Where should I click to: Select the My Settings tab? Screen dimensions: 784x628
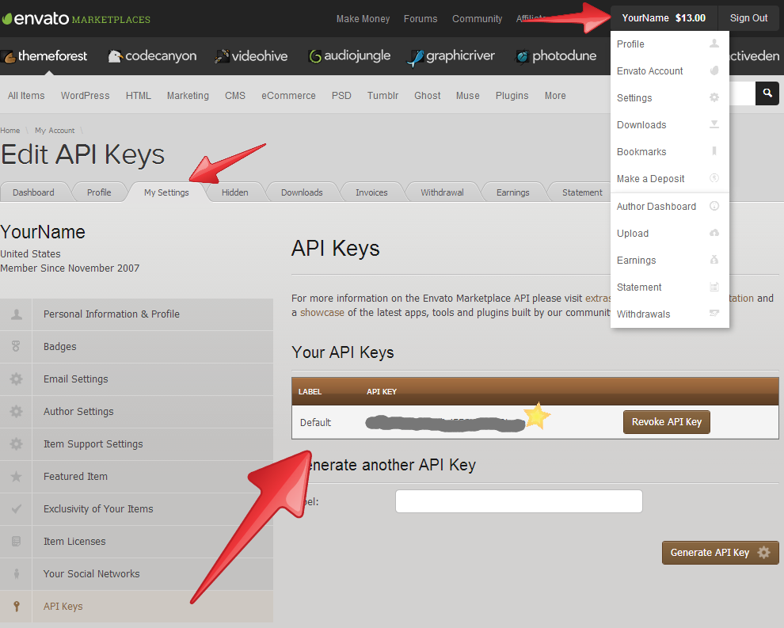166,192
